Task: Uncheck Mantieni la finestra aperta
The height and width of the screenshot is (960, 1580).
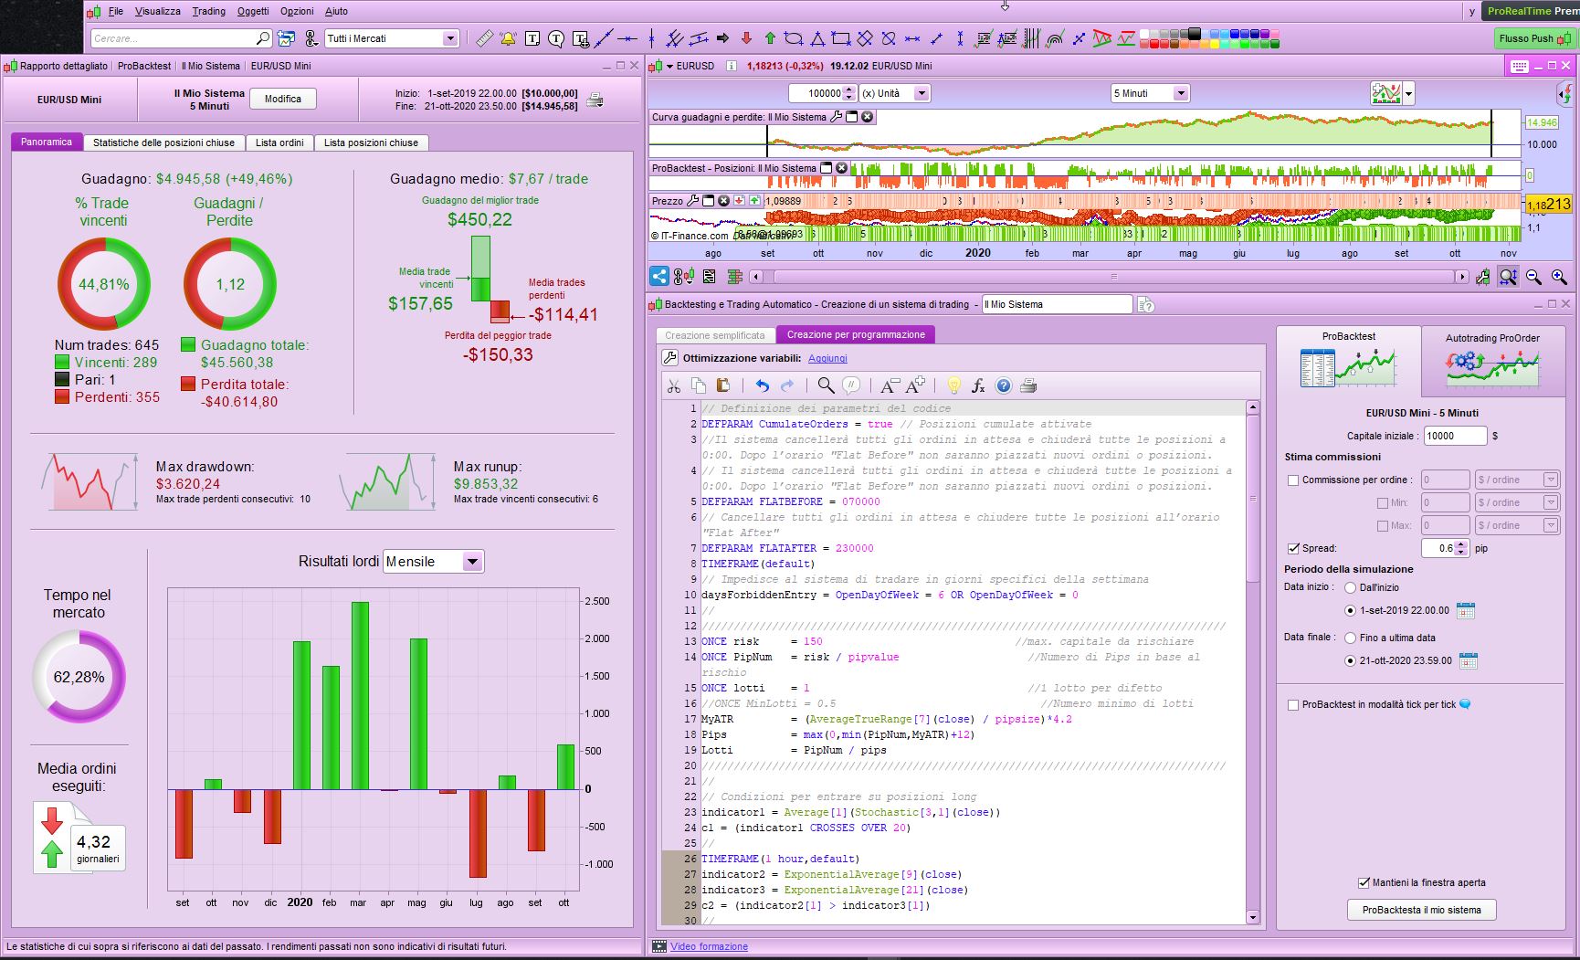Action: point(1364,882)
